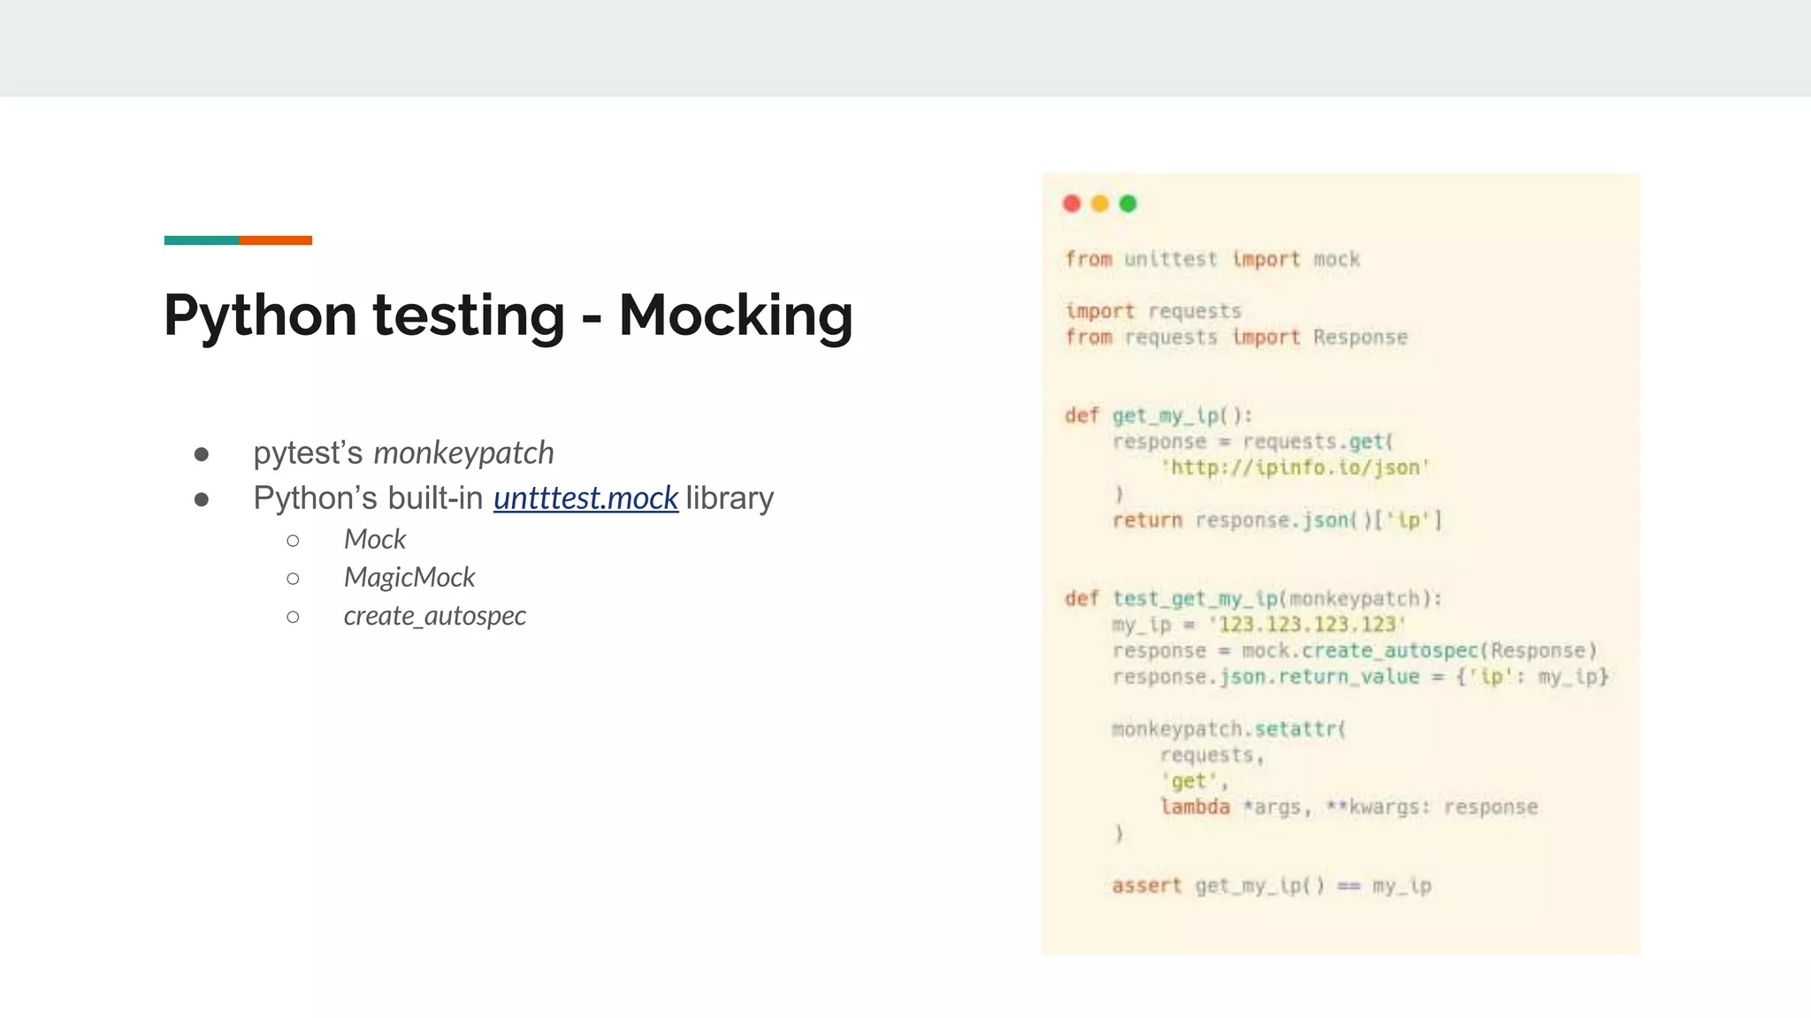The height and width of the screenshot is (1018, 1811).
Task: Click the green dot in code window
Action: coord(1128,204)
